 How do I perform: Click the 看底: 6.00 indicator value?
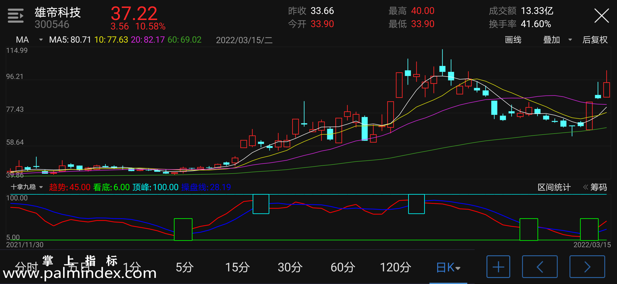click(x=111, y=187)
